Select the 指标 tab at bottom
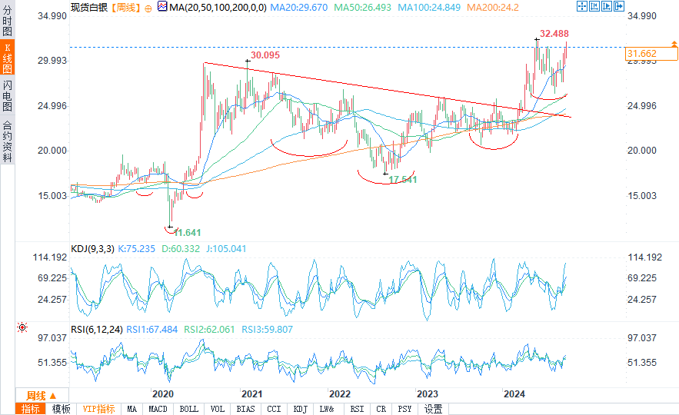 30,409
